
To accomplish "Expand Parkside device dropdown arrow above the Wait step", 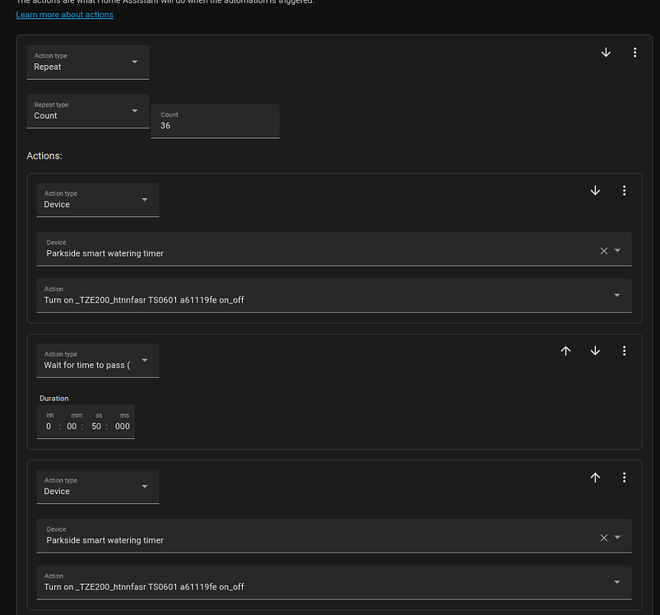I will point(617,250).
